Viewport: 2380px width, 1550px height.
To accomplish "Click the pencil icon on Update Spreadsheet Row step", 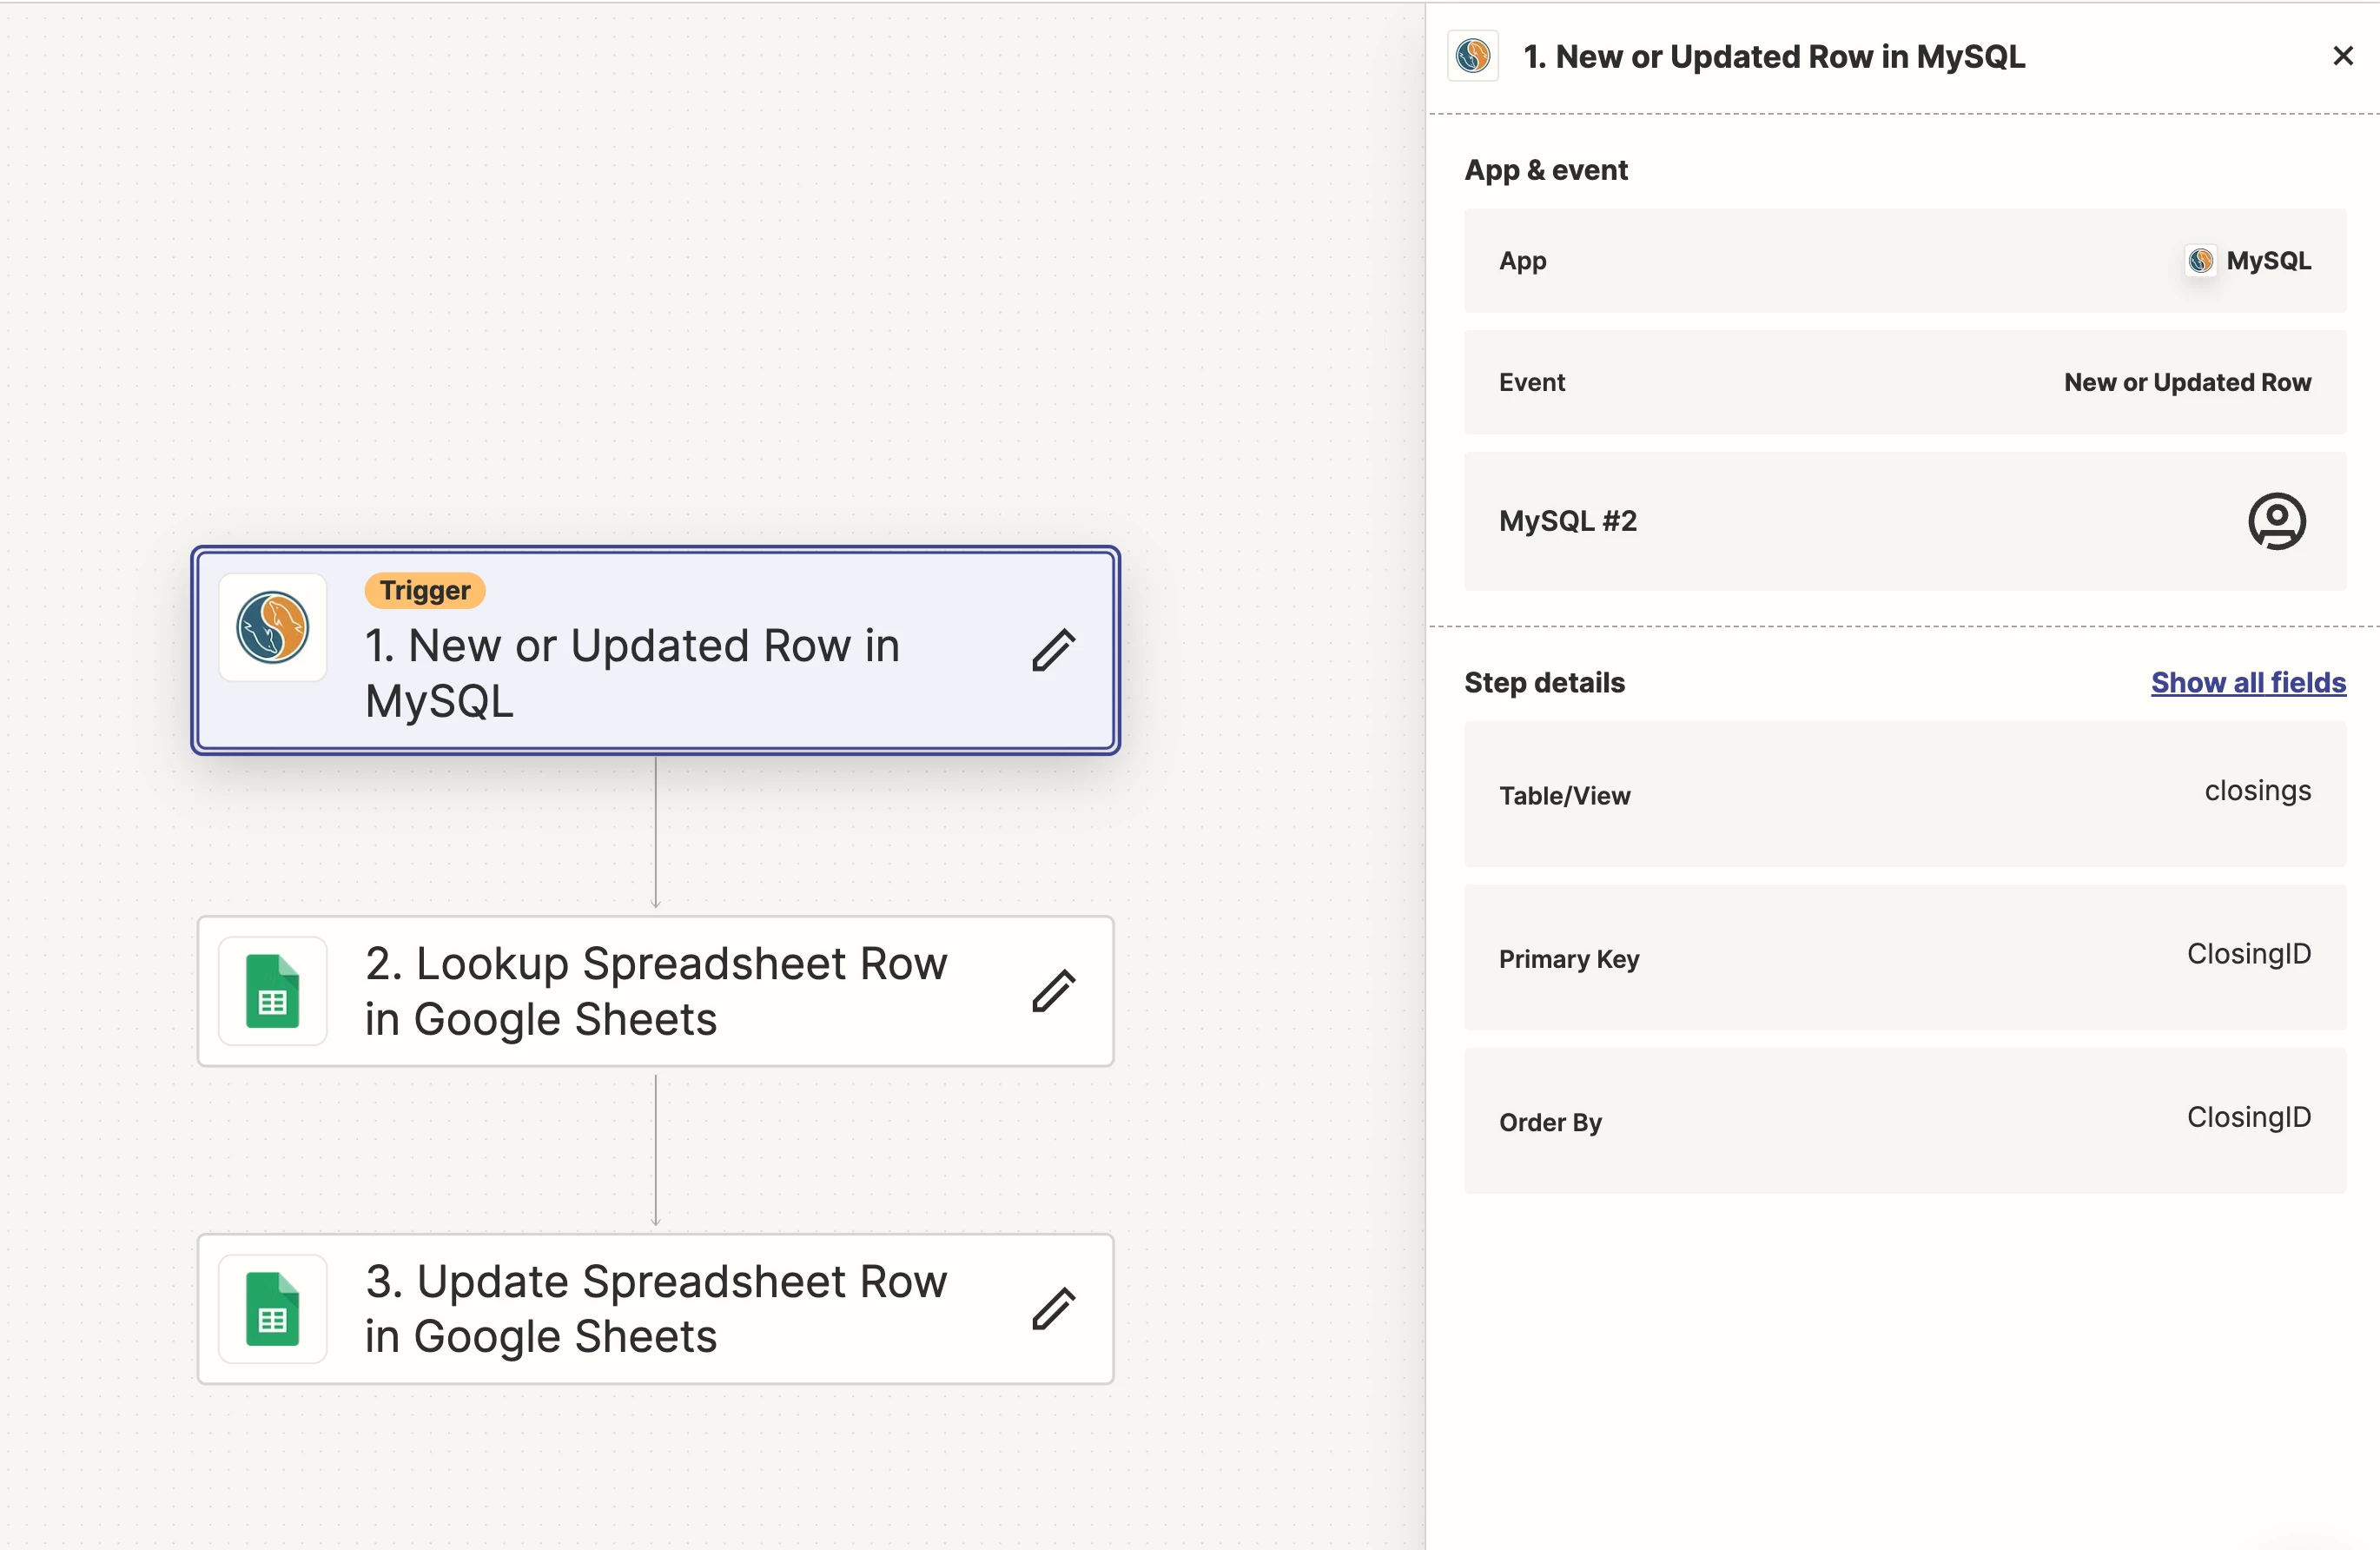I will [1053, 1308].
